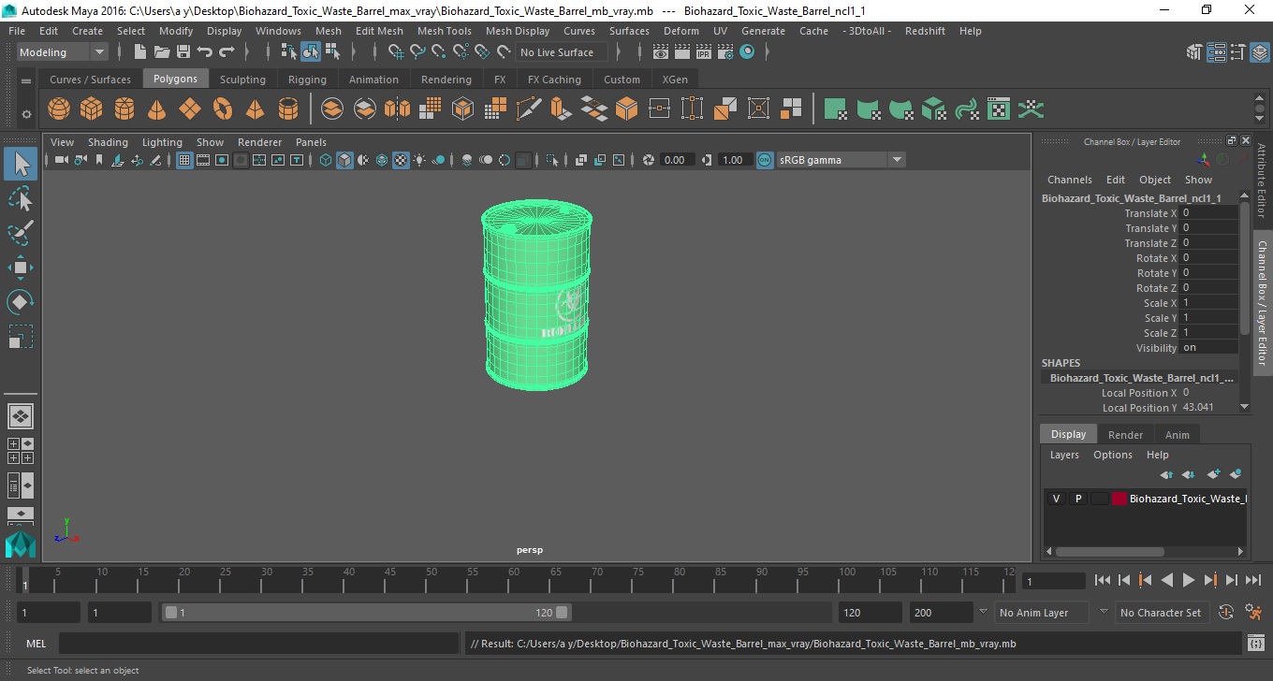Switch to the Render layer tab
This screenshot has width=1273, height=681.
(x=1125, y=435)
